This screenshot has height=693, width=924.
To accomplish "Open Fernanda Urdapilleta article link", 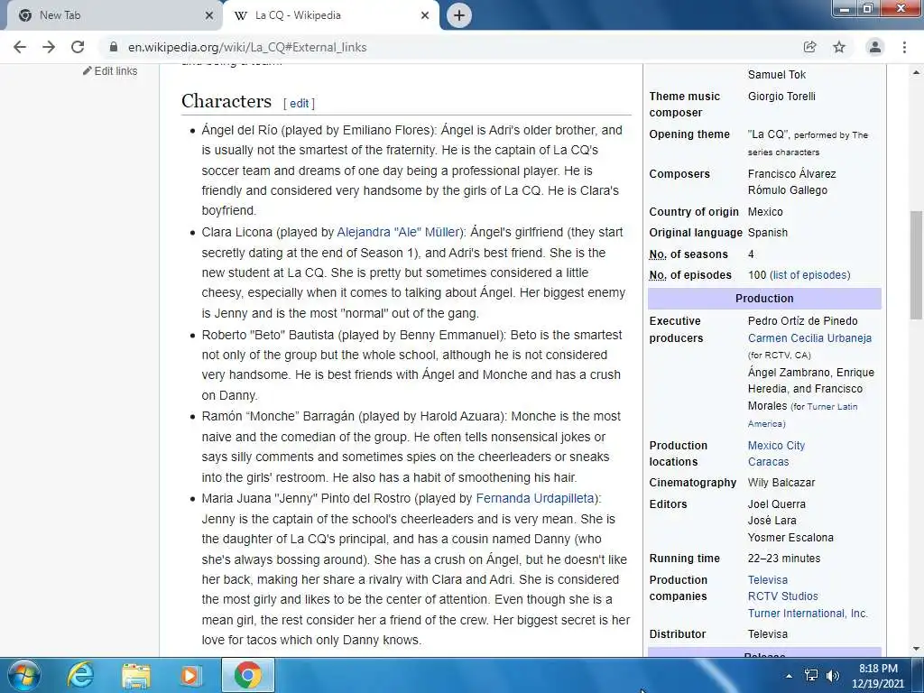I will click(535, 498).
